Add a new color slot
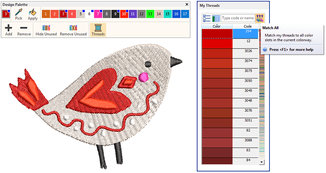 coord(9,30)
